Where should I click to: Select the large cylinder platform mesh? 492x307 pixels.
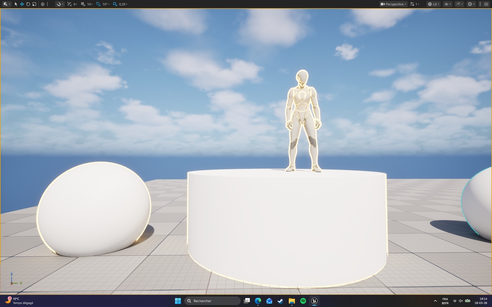pyautogui.click(x=287, y=228)
